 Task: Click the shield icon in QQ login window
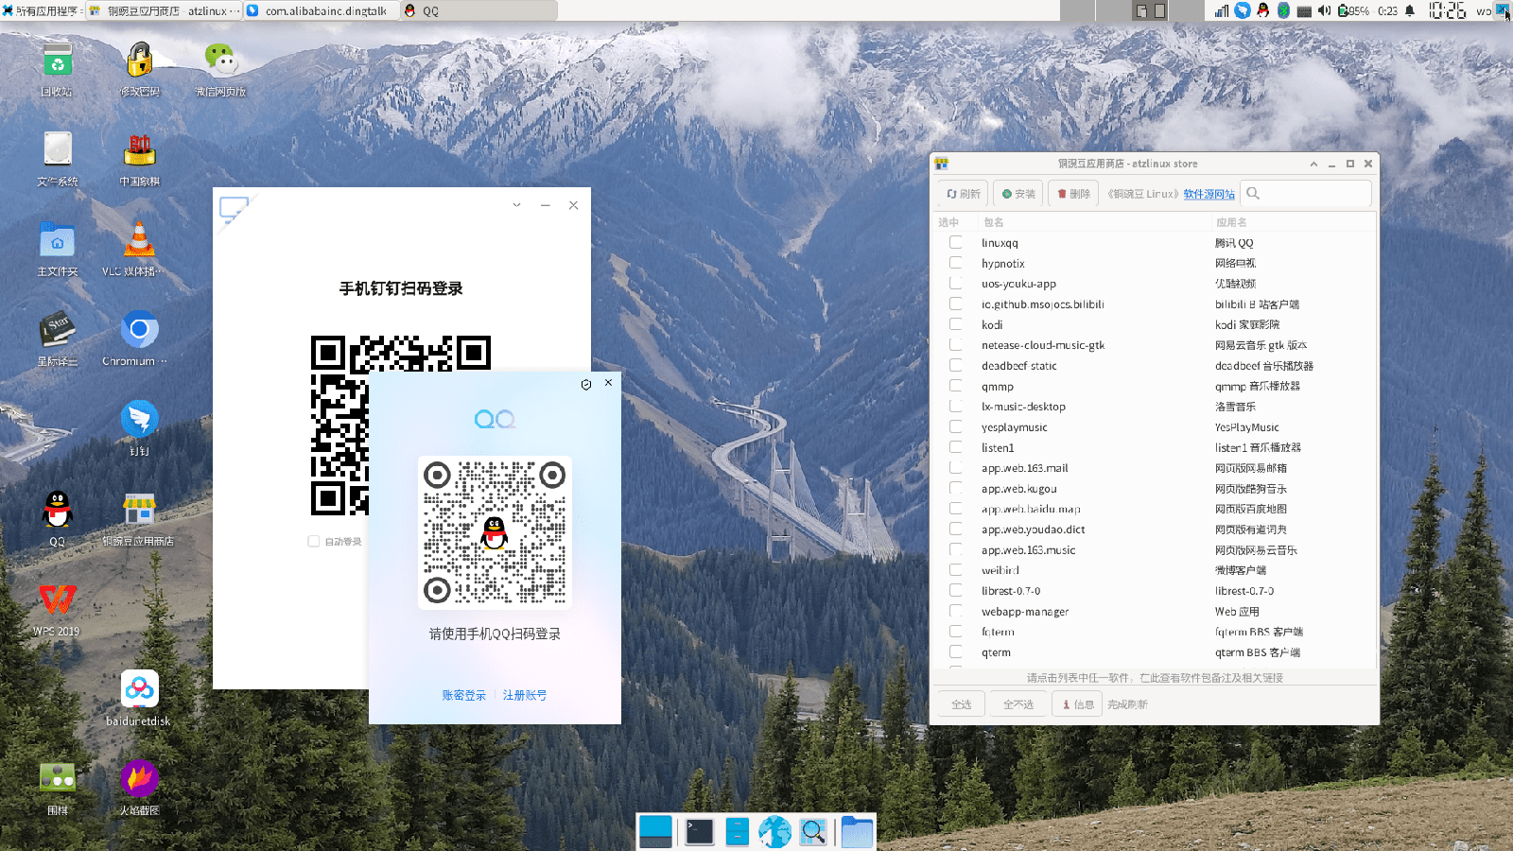pos(586,384)
